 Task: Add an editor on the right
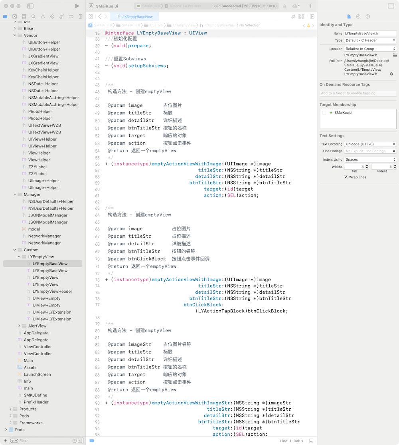(x=312, y=17)
